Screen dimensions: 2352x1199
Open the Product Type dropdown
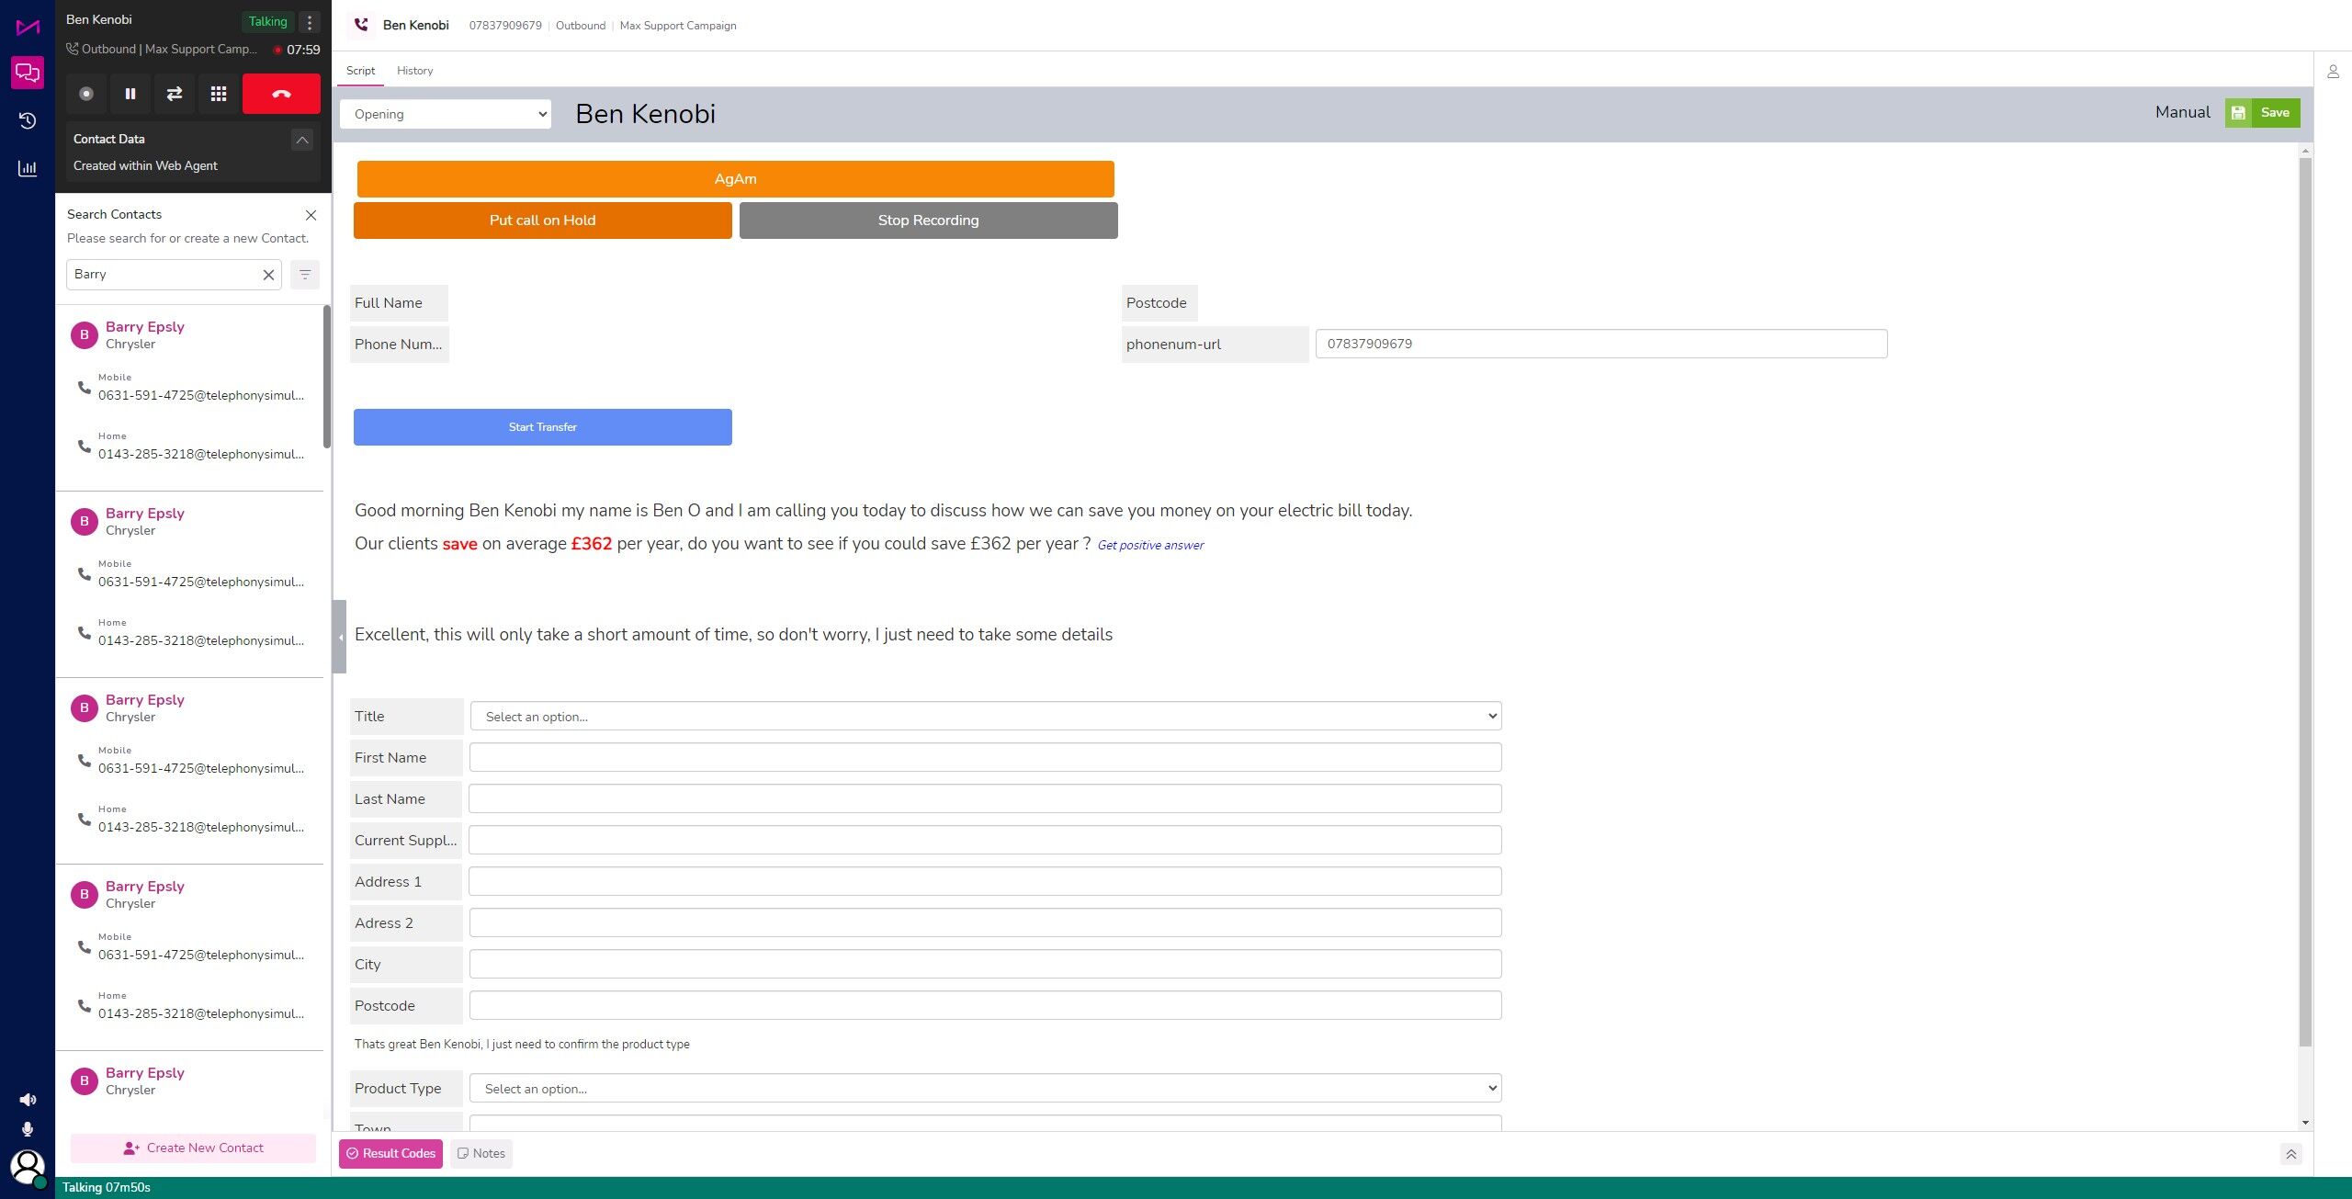click(985, 1089)
